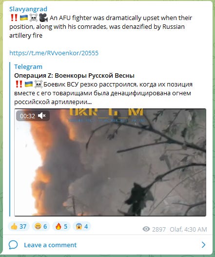Click the English post caption text
This screenshot has width=215, height=257.
tap(101, 26)
